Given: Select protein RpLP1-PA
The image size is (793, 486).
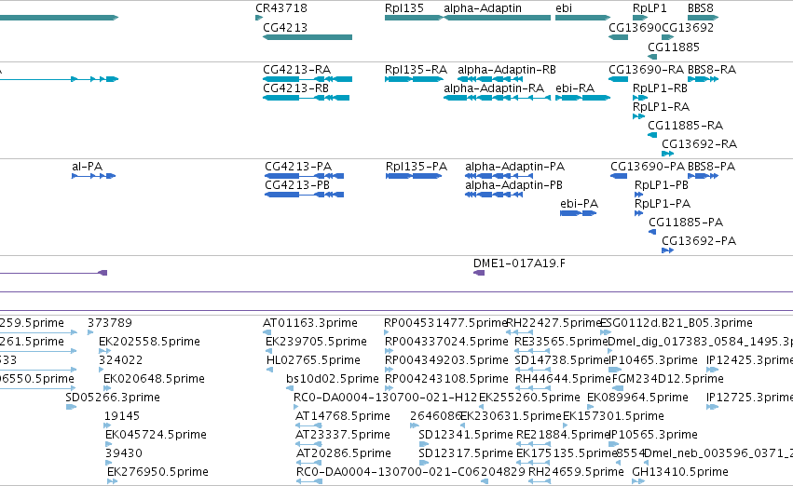Looking at the screenshot, I should [x=663, y=204].
